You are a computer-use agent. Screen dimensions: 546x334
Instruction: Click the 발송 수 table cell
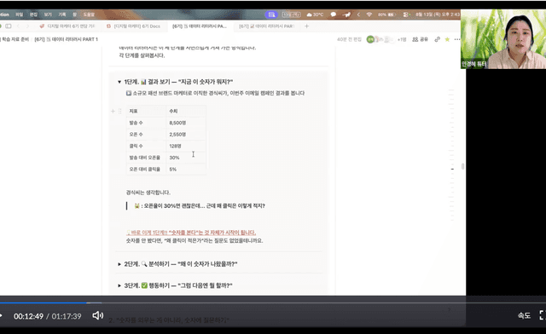146,123
